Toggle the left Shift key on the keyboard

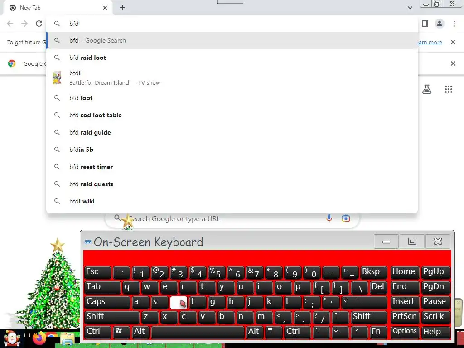[112, 317]
